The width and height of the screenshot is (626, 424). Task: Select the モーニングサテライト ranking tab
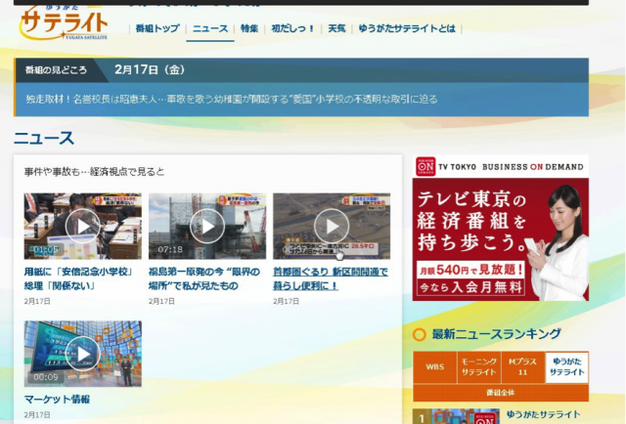point(478,367)
